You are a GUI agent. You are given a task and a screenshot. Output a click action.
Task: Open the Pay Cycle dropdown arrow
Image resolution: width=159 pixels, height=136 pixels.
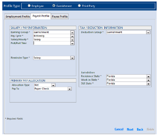coord(72,36)
